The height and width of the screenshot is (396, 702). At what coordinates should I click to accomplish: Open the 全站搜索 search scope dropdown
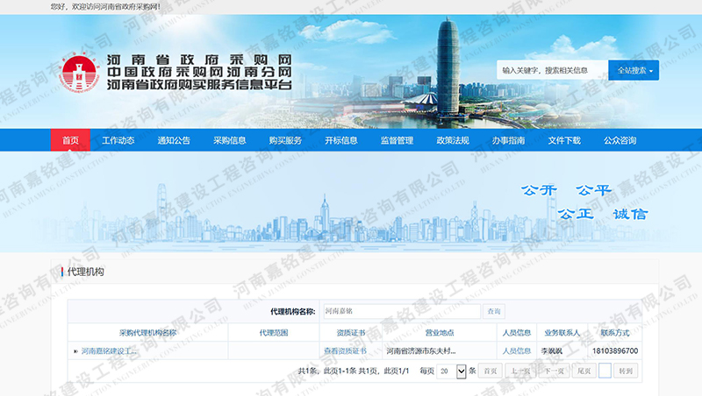(633, 70)
